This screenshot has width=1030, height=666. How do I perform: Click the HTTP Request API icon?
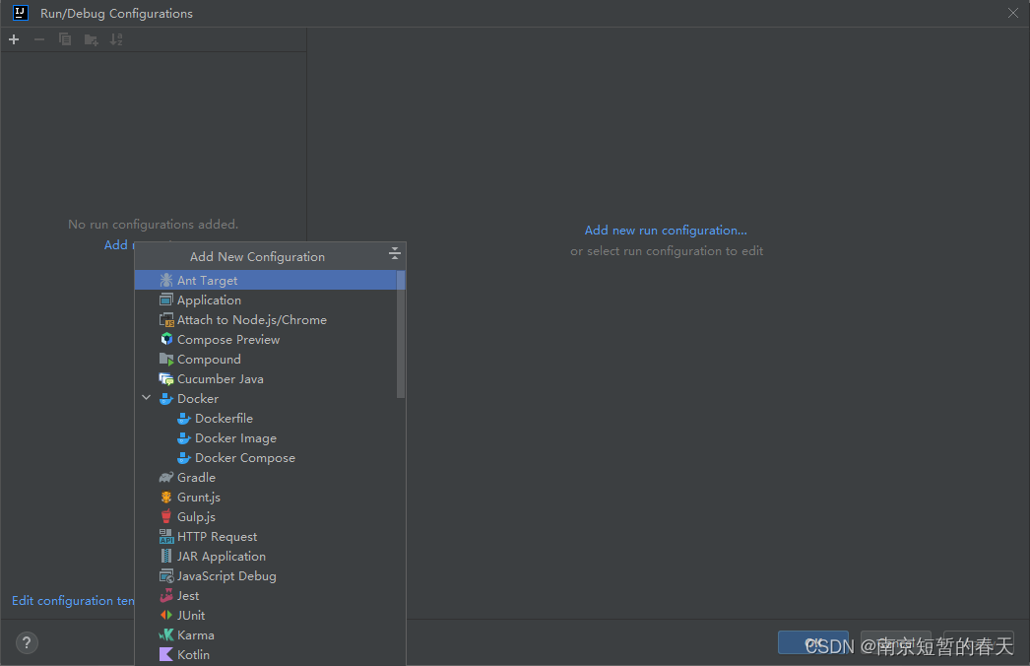166,537
